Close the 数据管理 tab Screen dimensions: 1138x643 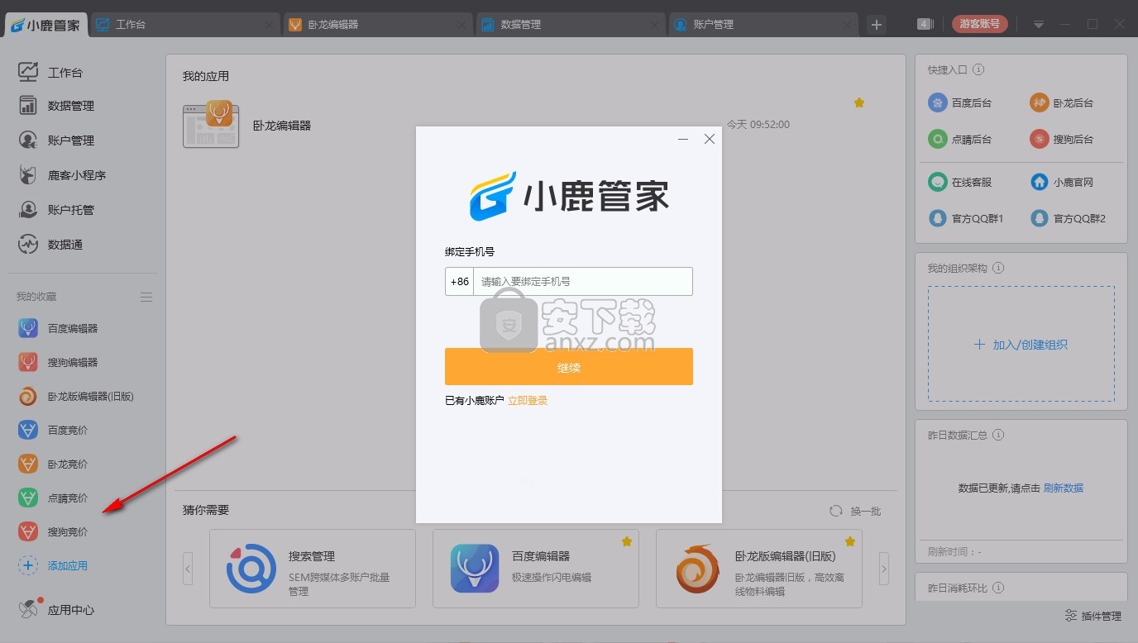656,26
